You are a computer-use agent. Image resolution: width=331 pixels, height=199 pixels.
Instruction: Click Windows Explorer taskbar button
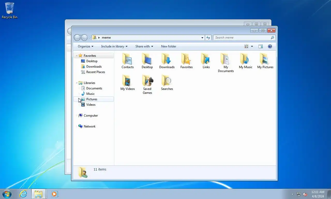(x=39, y=194)
